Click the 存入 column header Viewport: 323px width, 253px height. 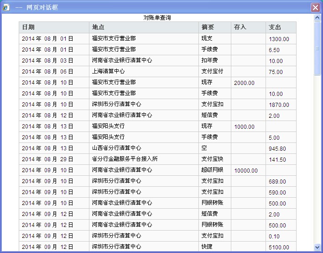click(x=240, y=27)
